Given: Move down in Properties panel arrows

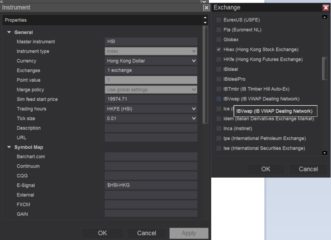Looking at the screenshot, I should (x=205, y=22).
